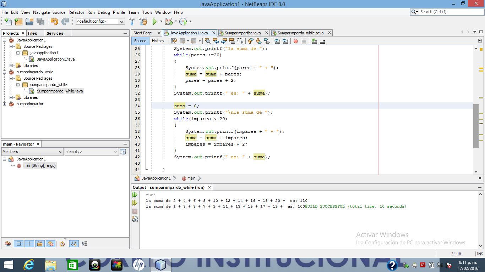Switch to the History view of the editor
The image size is (485, 272).
click(158, 41)
